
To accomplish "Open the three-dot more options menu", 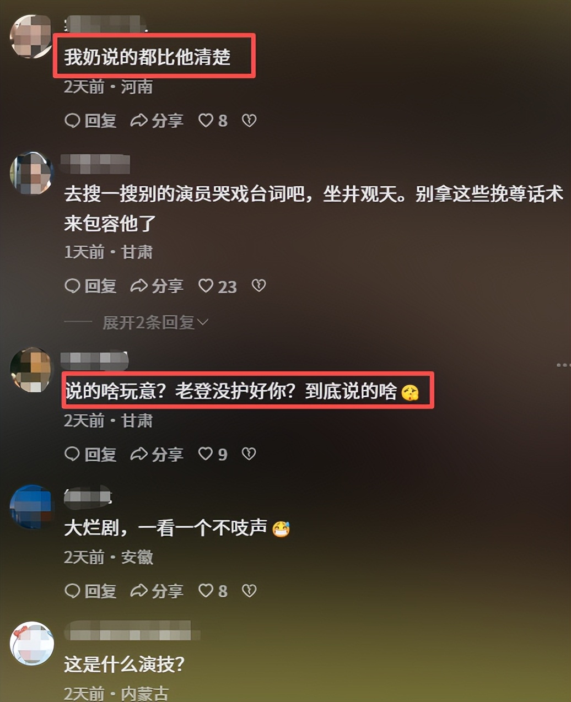I will coord(563,365).
